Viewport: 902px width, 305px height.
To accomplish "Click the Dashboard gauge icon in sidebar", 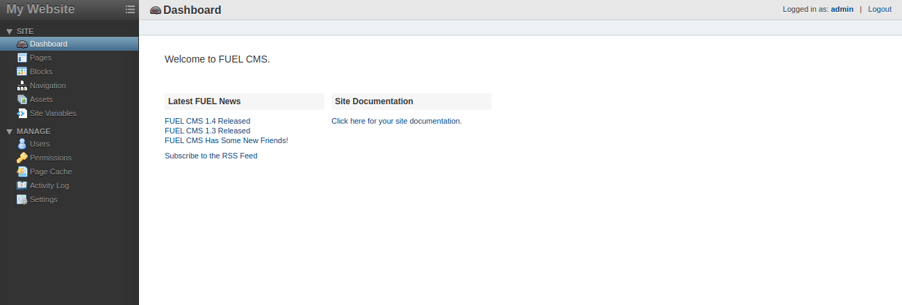I will [x=22, y=44].
